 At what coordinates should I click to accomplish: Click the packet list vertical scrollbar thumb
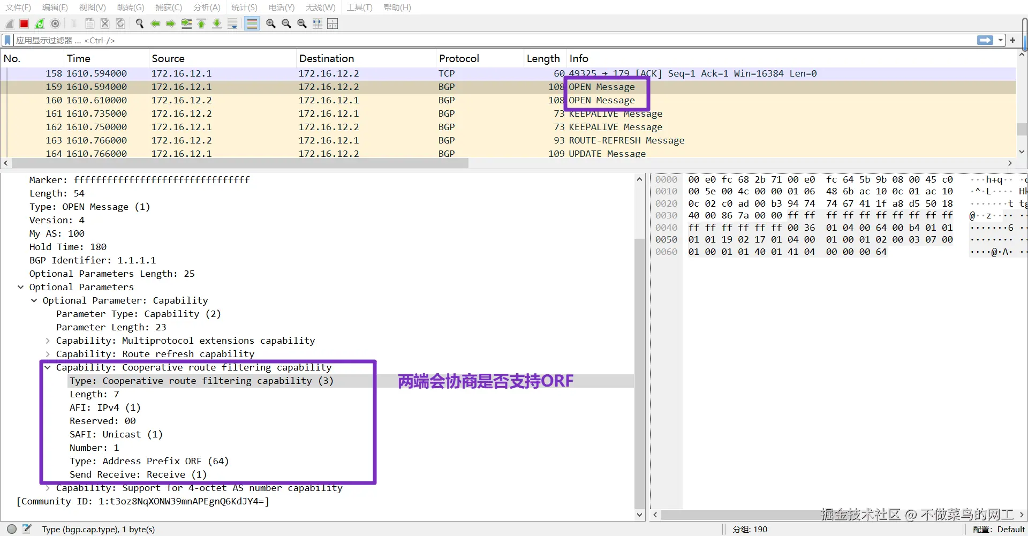pyautogui.click(x=1022, y=129)
